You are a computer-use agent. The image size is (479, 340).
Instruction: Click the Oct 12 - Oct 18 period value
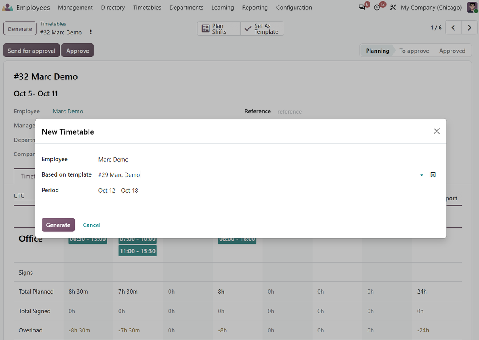[x=118, y=191]
